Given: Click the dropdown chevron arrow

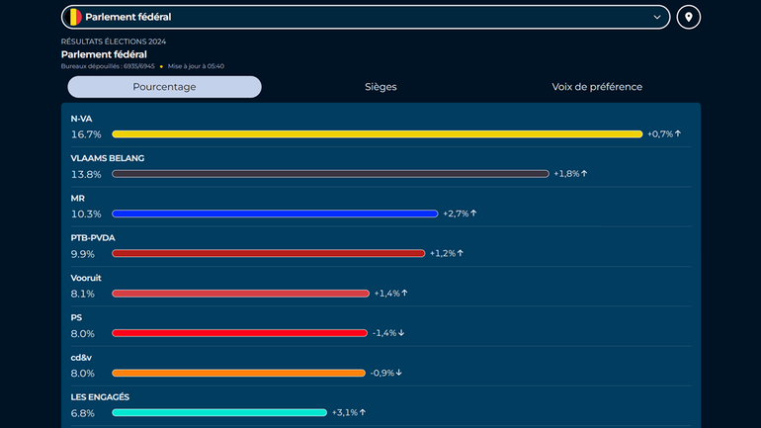Looking at the screenshot, I should coord(657,17).
